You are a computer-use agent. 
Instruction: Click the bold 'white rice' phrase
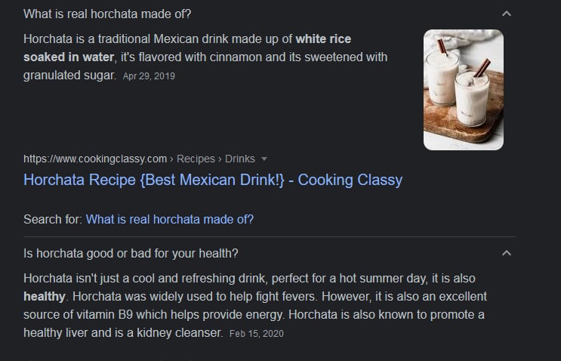tap(323, 39)
